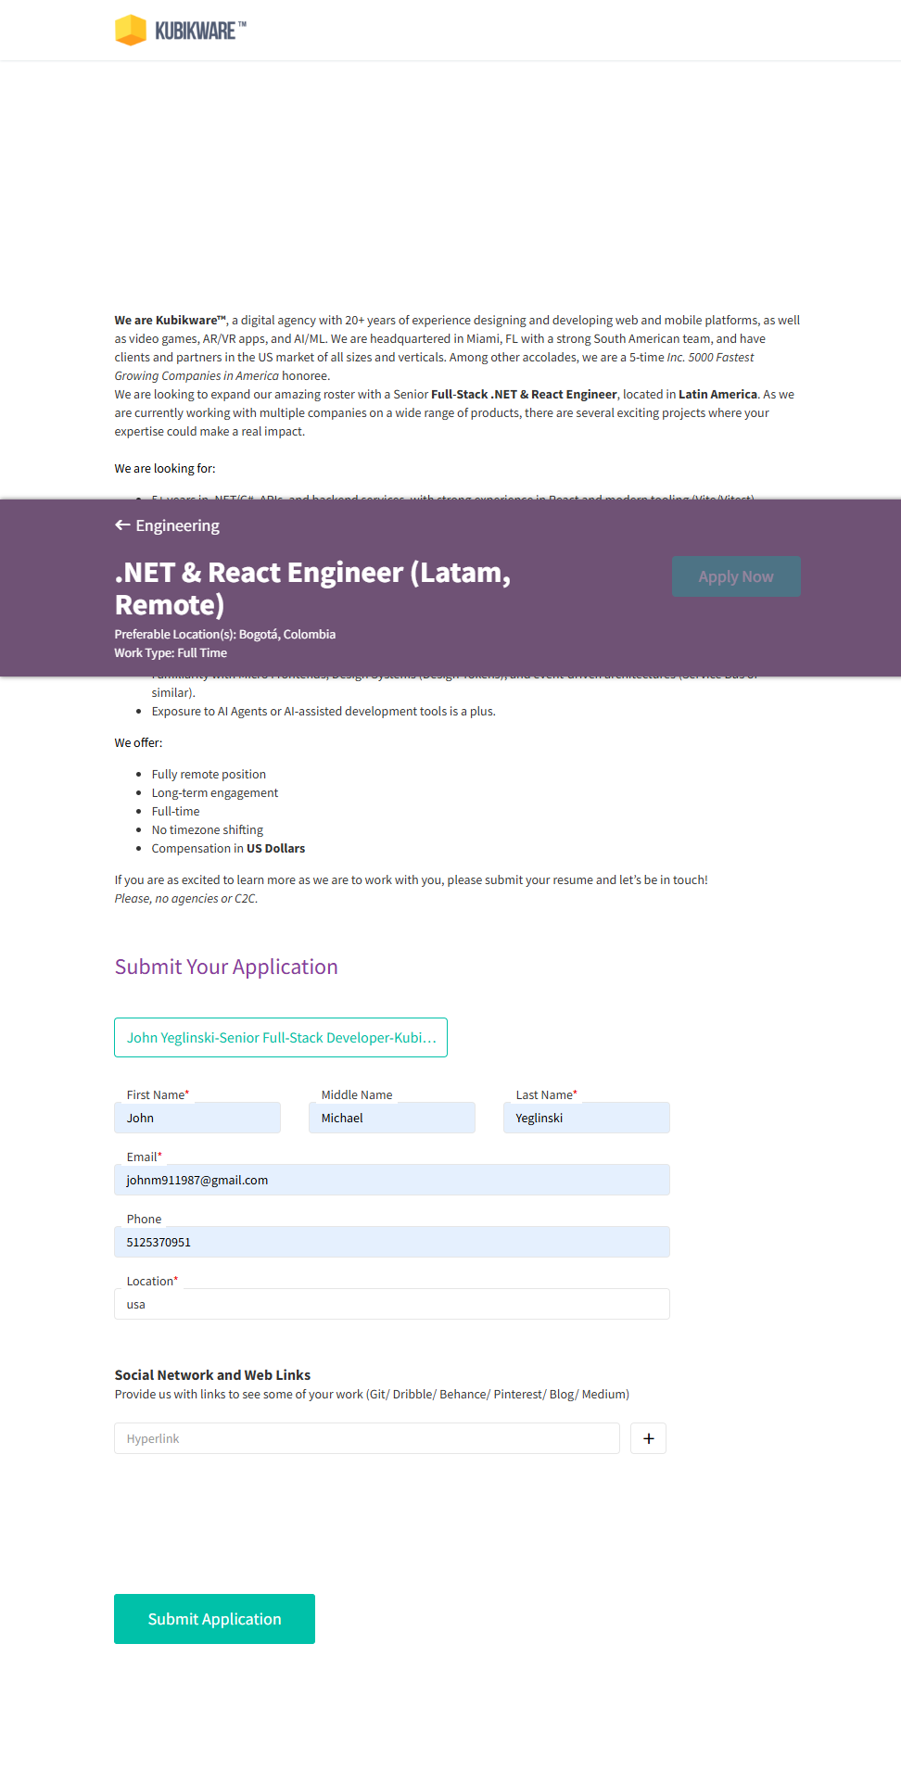Screen dimensions: 901x1783
Task: Click the Work Type: Full Time label
Action: 171,653
